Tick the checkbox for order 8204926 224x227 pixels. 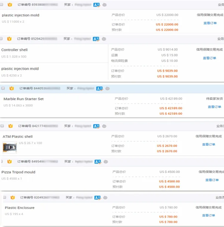(x=5, y=197)
